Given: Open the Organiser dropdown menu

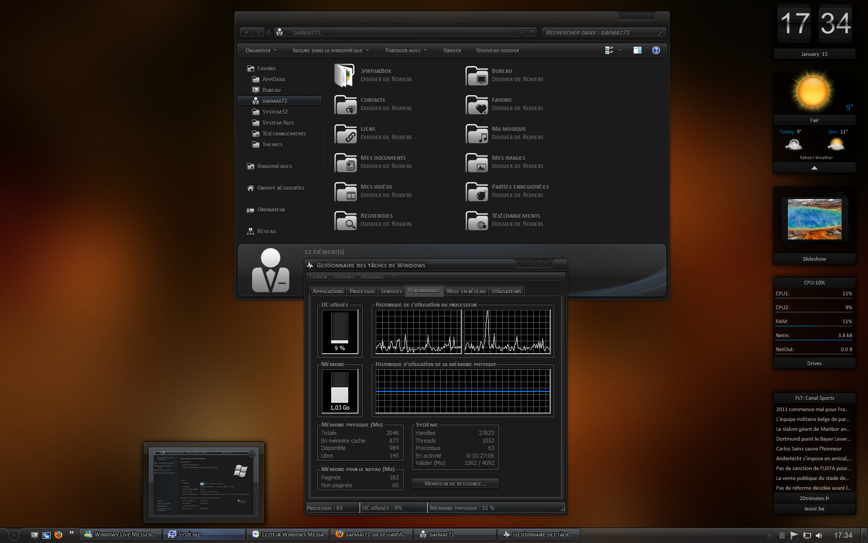Looking at the screenshot, I should (261, 50).
